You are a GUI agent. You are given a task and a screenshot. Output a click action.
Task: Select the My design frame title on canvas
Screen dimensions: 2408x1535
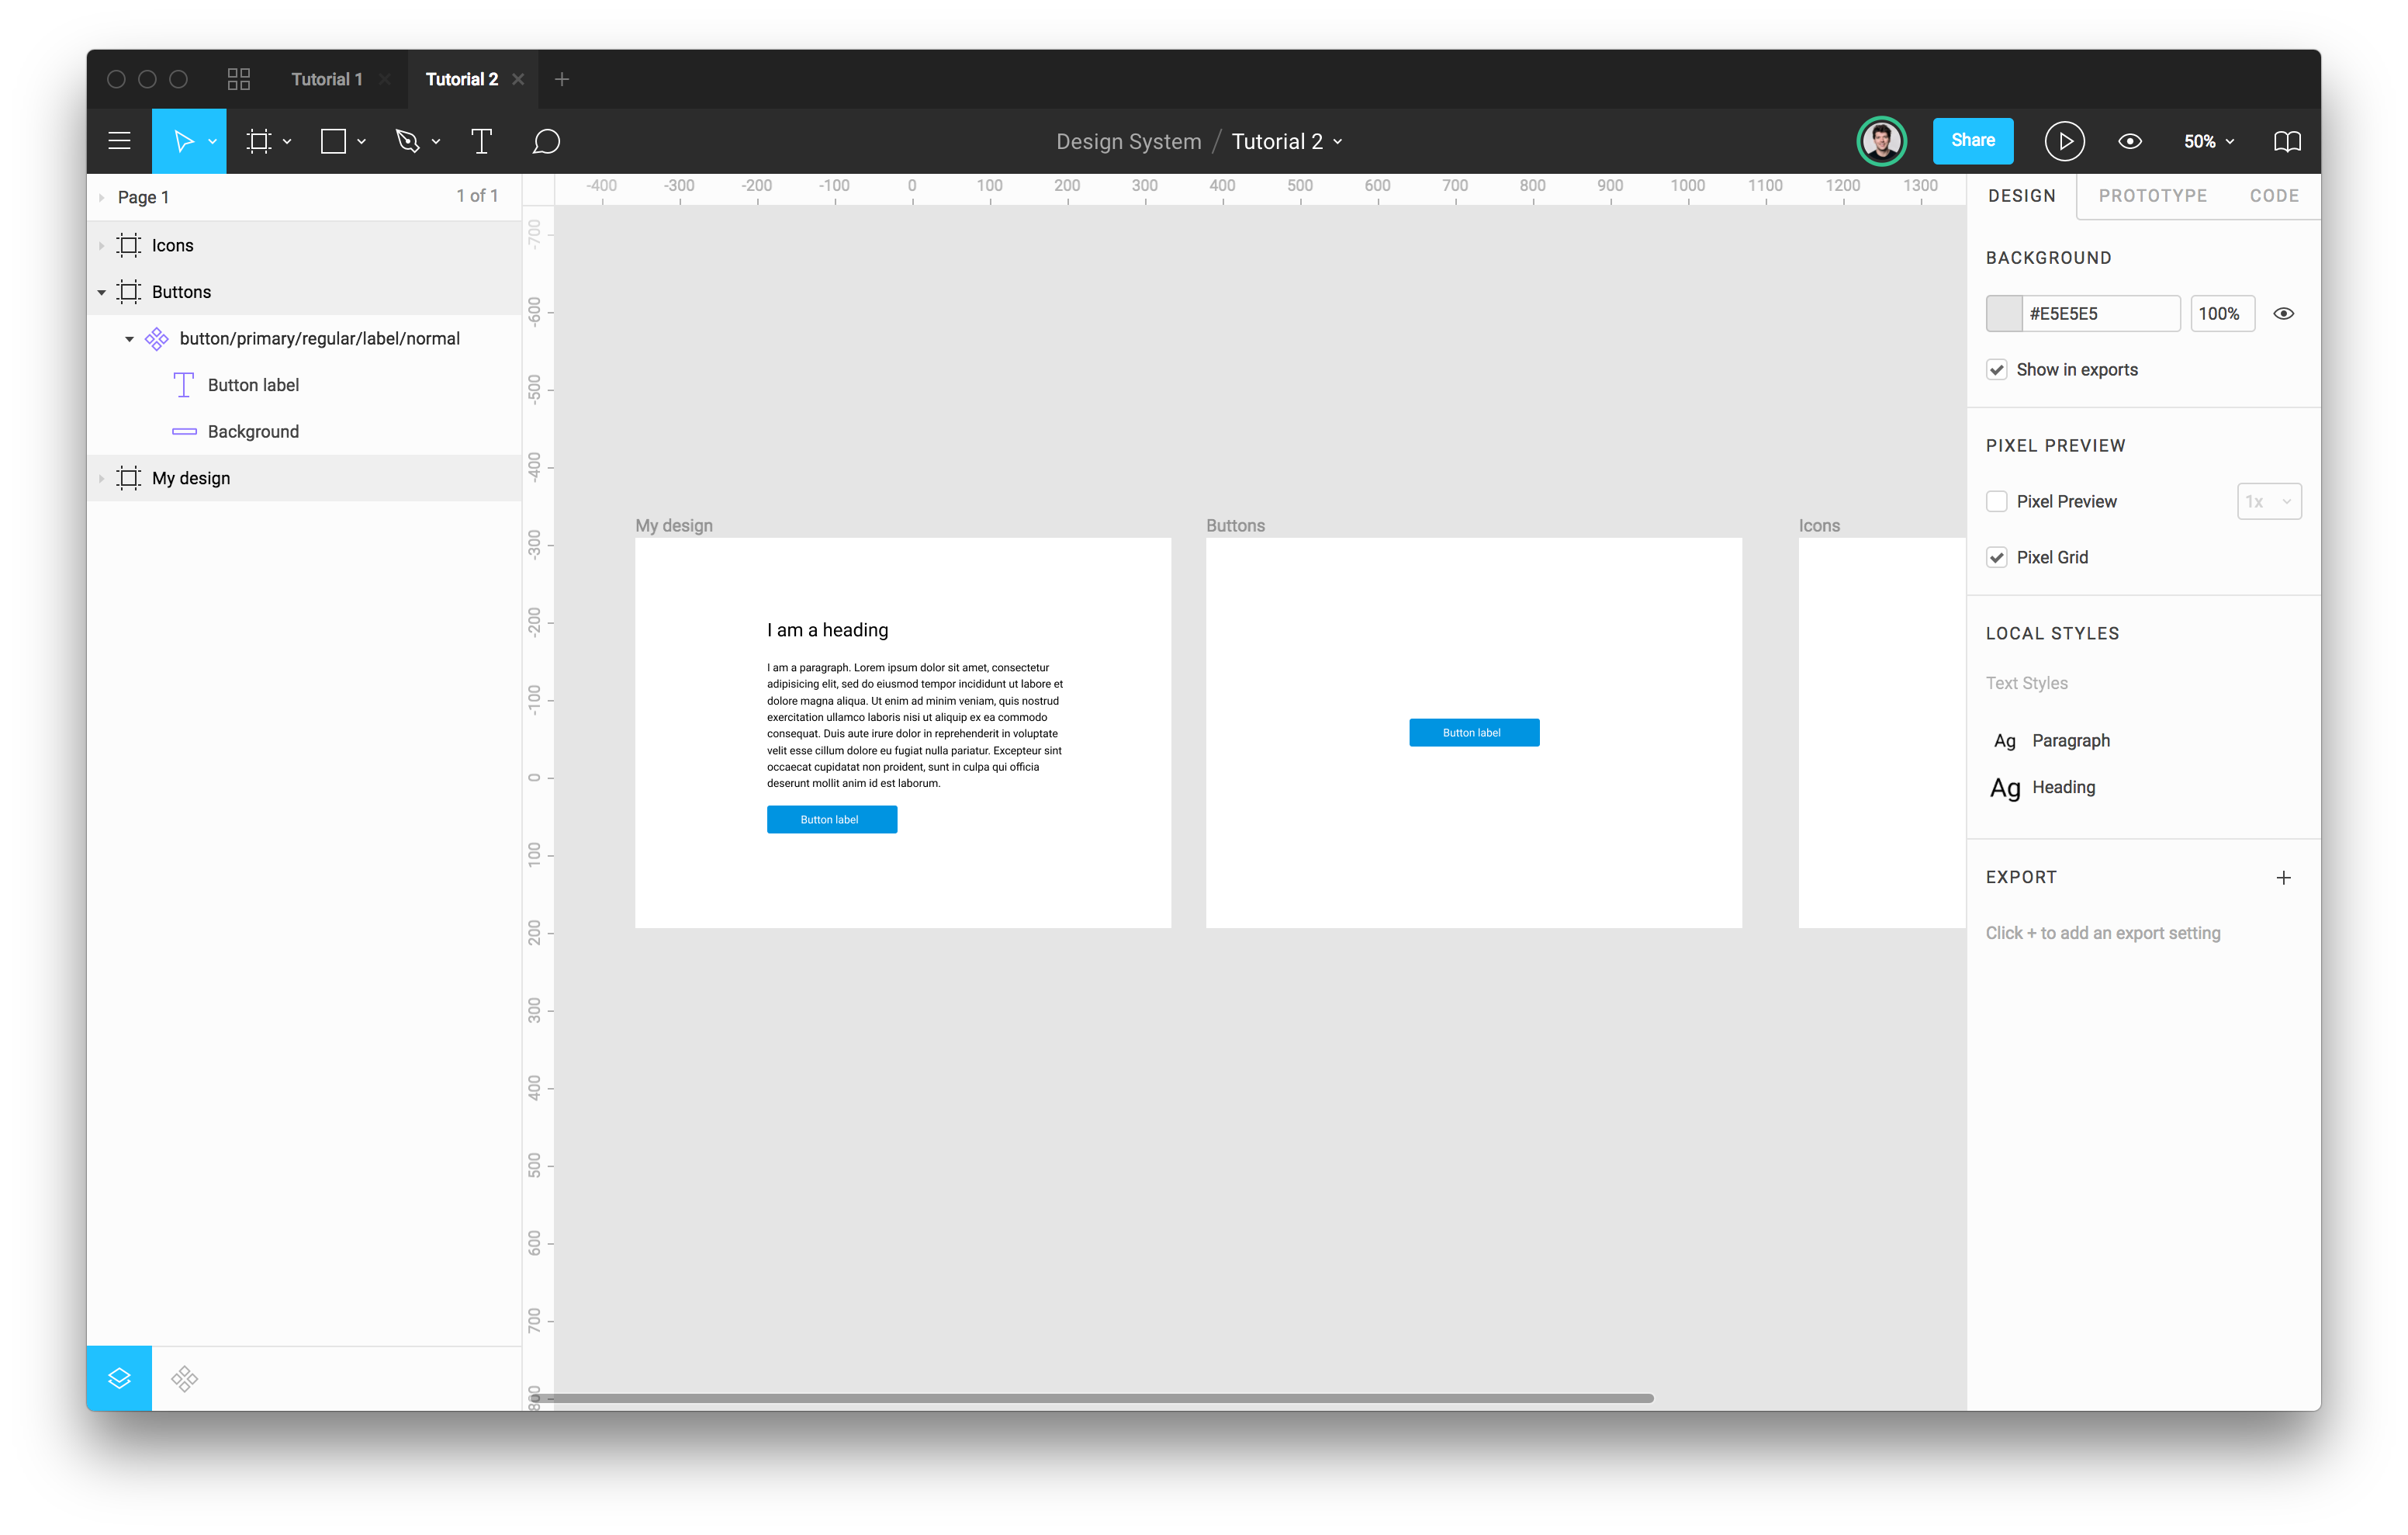(673, 525)
